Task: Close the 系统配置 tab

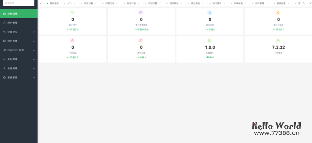Action: point(246,3)
